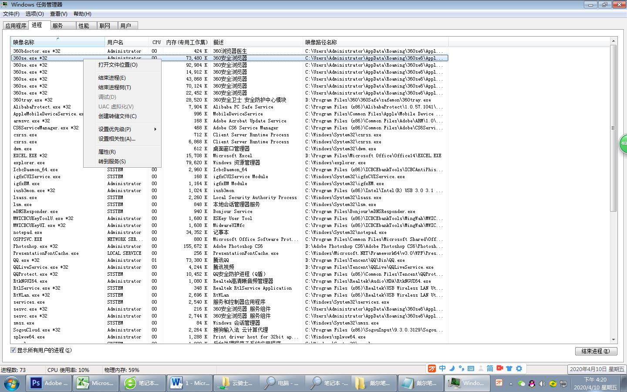This screenshot has height=392, width=627.
Task: Sort by 描述 column header
Action: click(x=257, y=42)
